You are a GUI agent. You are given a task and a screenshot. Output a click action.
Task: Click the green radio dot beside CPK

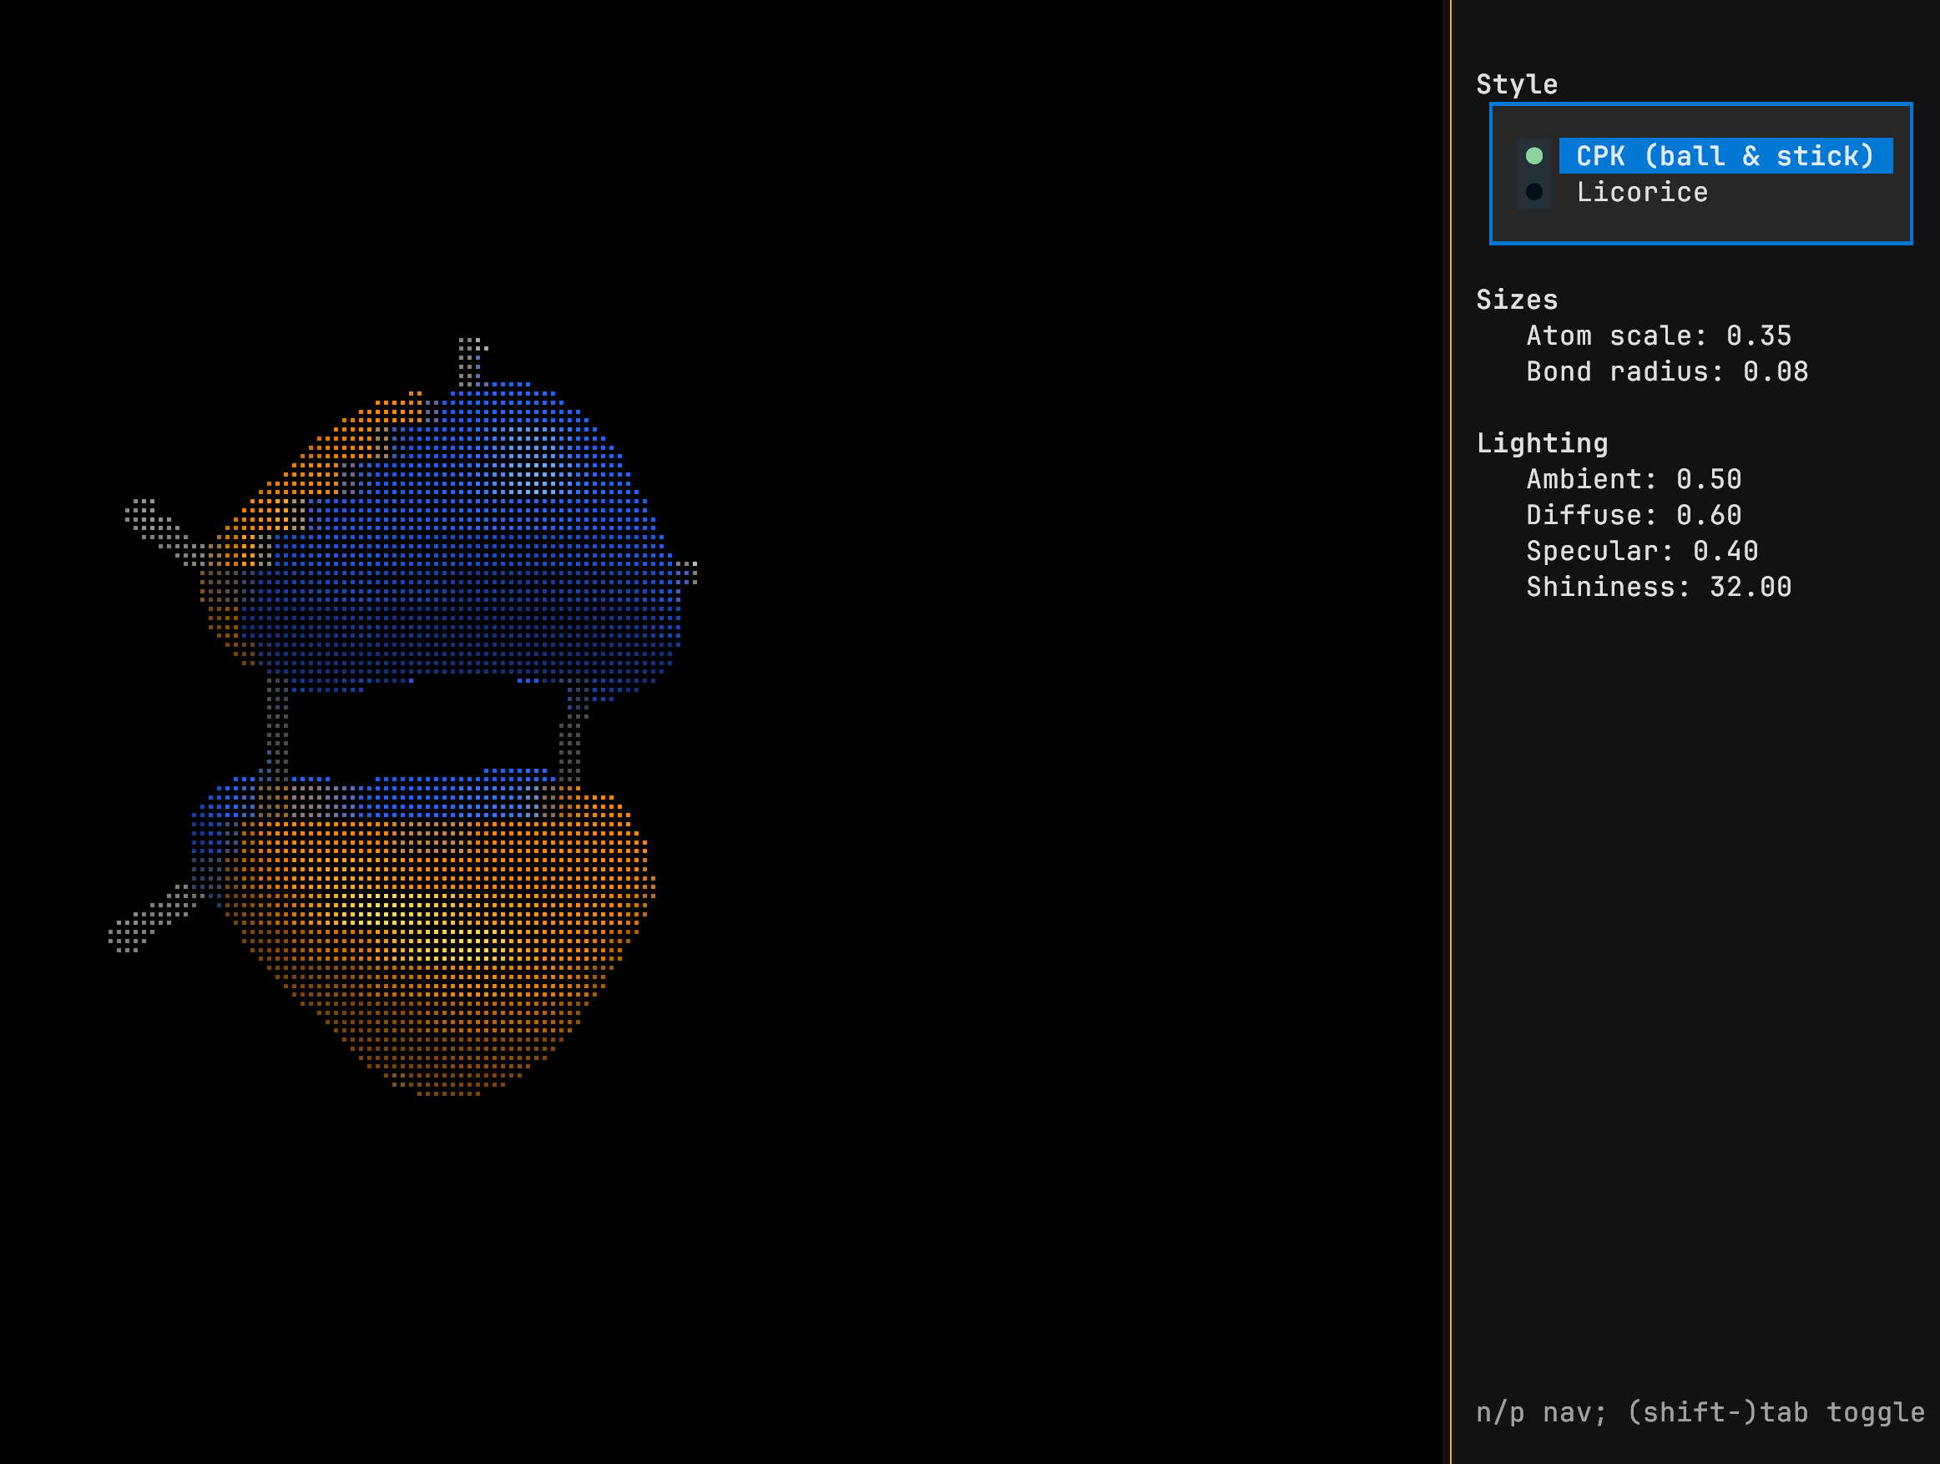(1534, 156)
